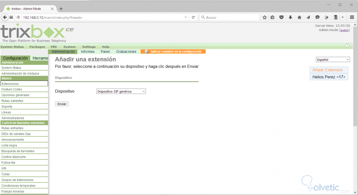Open trixbox help question mark icon

point(347,45)
